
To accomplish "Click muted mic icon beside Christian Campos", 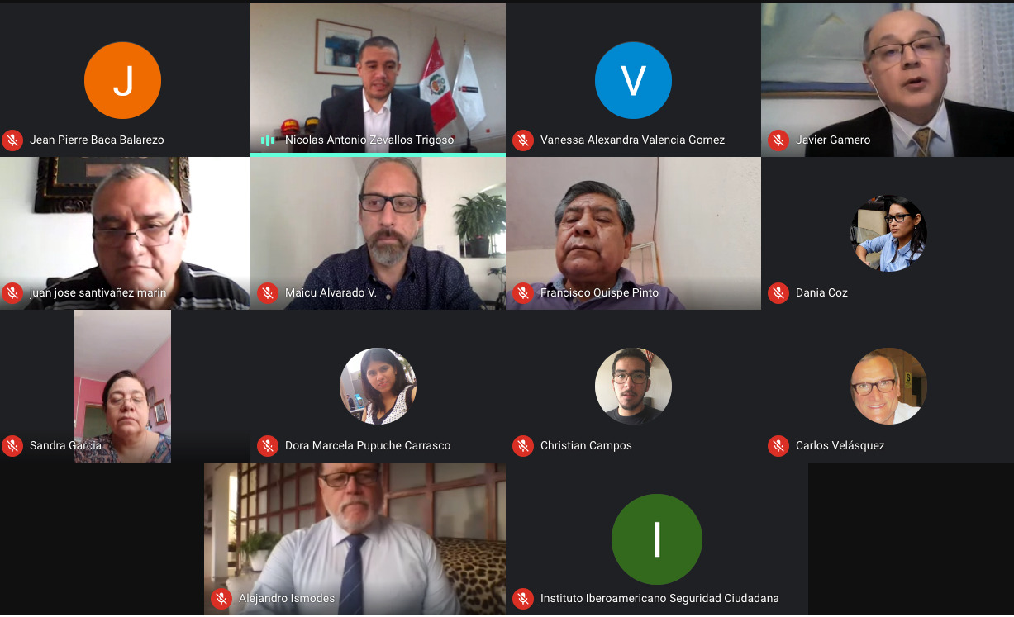I will point(522,445).
